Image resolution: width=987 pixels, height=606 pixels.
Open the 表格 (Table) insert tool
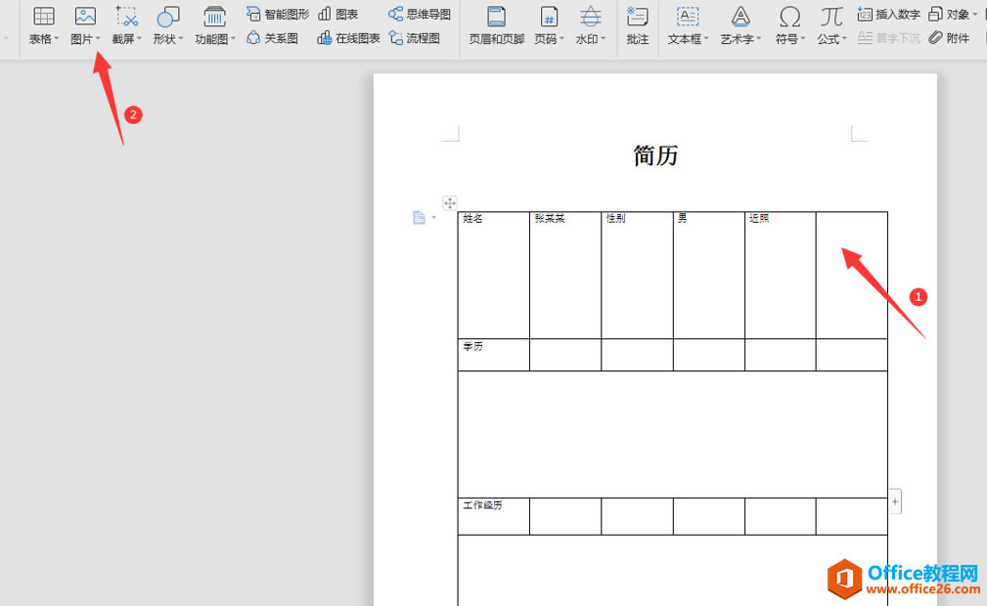point(43,24)
